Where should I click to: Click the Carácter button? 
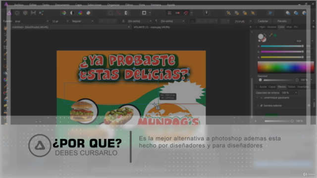pyautogui.click(x=263, y=21)
